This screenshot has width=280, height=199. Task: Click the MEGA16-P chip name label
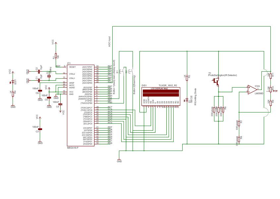73,147
